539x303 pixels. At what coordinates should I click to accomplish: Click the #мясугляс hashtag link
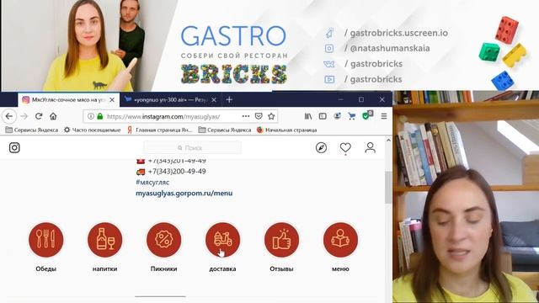pyautogui.click(x=152, y=183)
